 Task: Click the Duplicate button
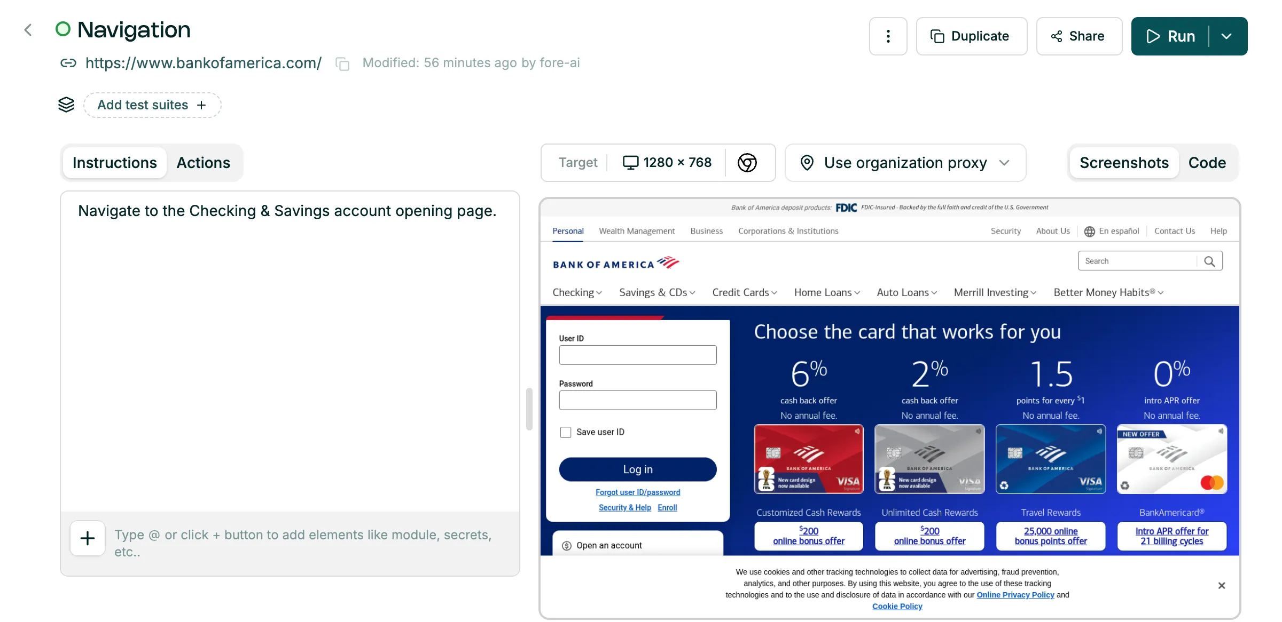pyautogui.click(x=972, y=36)
